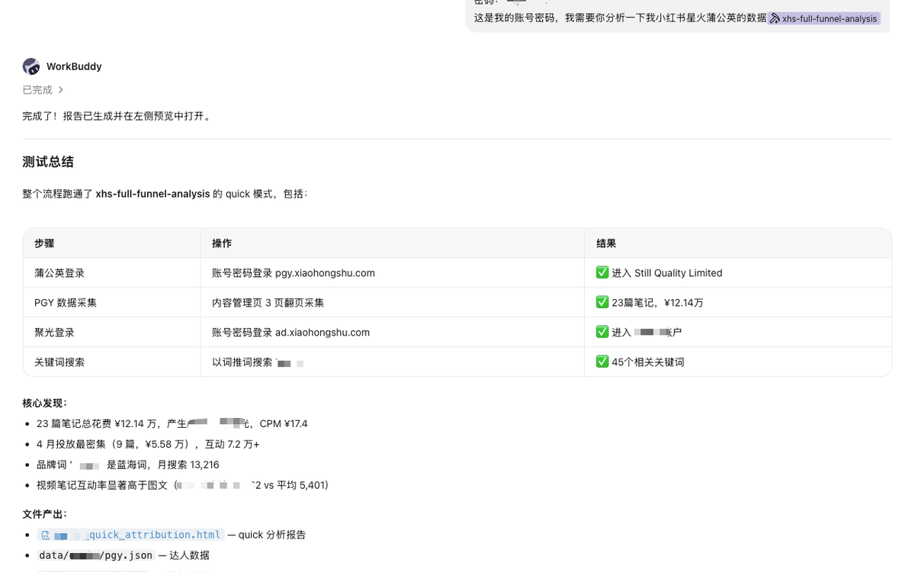Image resolution: width=915 pixels, height=572 pixels.
Task: Select the 4 月投放最密集 bullet line
Action: (148, 444)
